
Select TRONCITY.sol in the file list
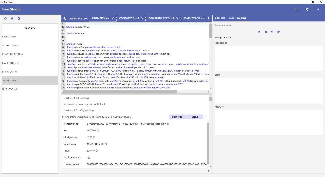[30, 81]
